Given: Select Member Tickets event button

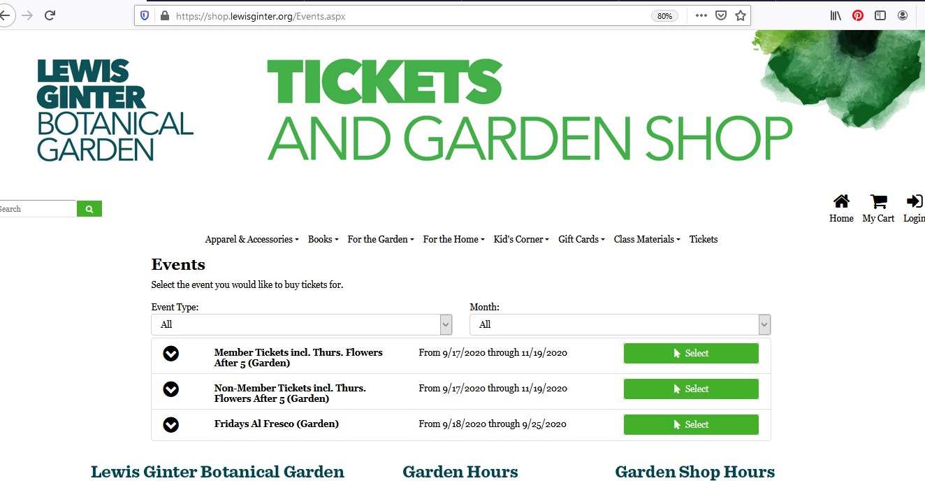Looking at the screenshot, I should point(690,353).
